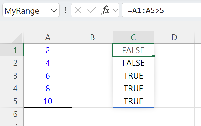Select row 3 header
Viewport: 201px width, 126px height.
point(12,75)
